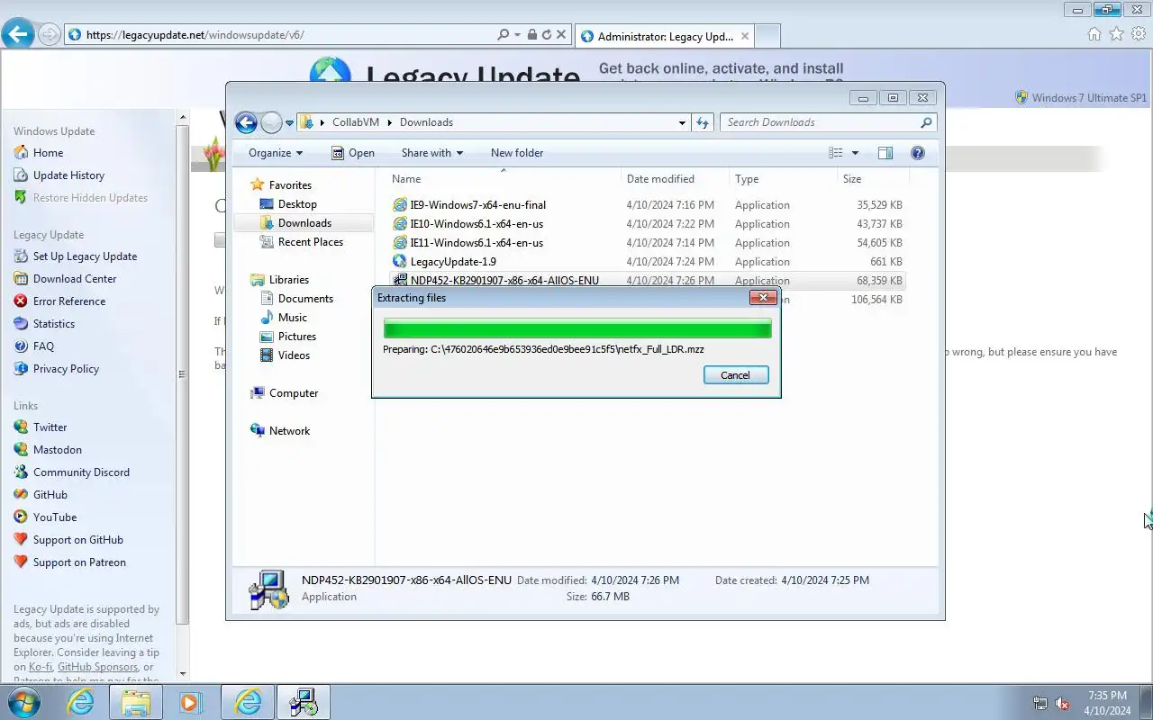The width and height of the screenshot is (1153, 720).
Task: Open IE Home icon at top right
Action: (1094, 34)
